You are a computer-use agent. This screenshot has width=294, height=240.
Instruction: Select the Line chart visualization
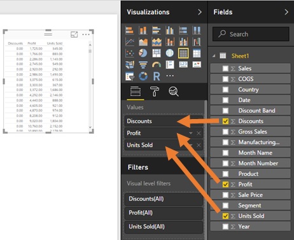click(x=130, y=42)
